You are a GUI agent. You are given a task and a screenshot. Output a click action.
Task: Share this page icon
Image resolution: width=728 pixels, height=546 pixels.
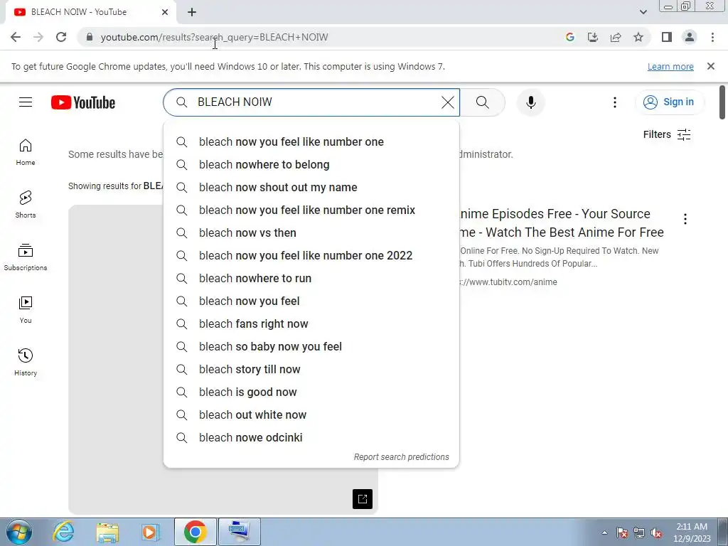(x=616, y=37)
